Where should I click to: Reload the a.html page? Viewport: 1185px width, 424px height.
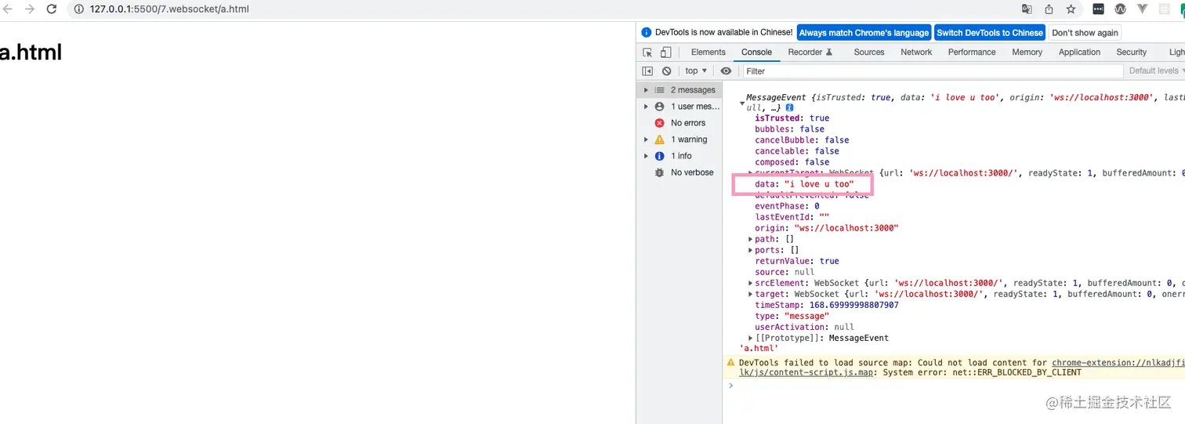click(x=52, y=9)
